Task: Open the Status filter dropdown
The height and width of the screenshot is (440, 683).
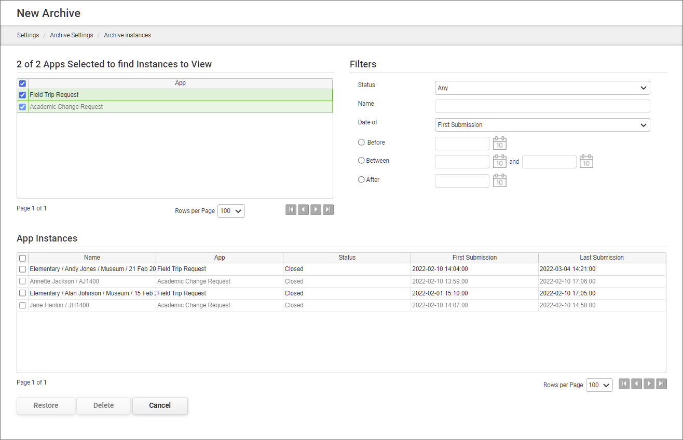Action: coord(542,88)
